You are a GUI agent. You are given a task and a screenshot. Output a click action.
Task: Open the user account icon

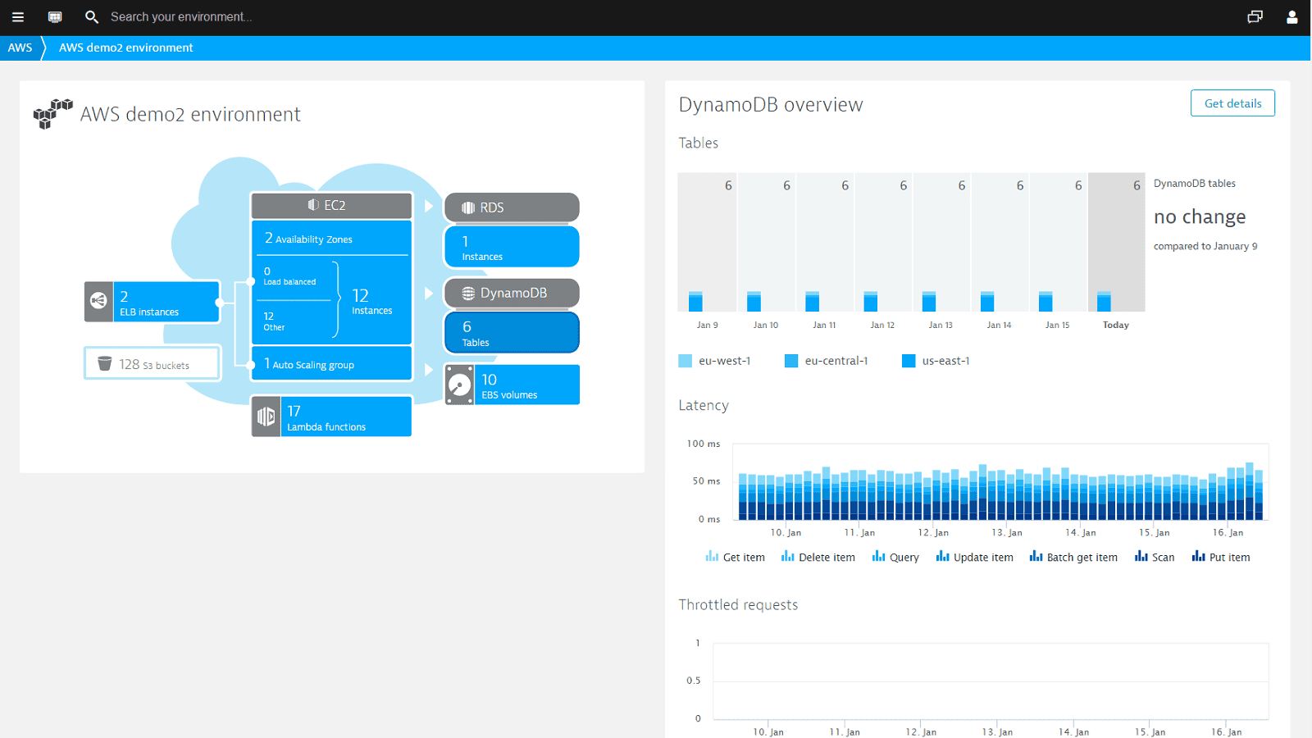point(1292,16)
